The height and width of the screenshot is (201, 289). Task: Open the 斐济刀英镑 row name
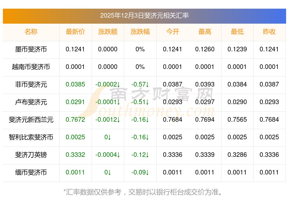pos(31,155)
